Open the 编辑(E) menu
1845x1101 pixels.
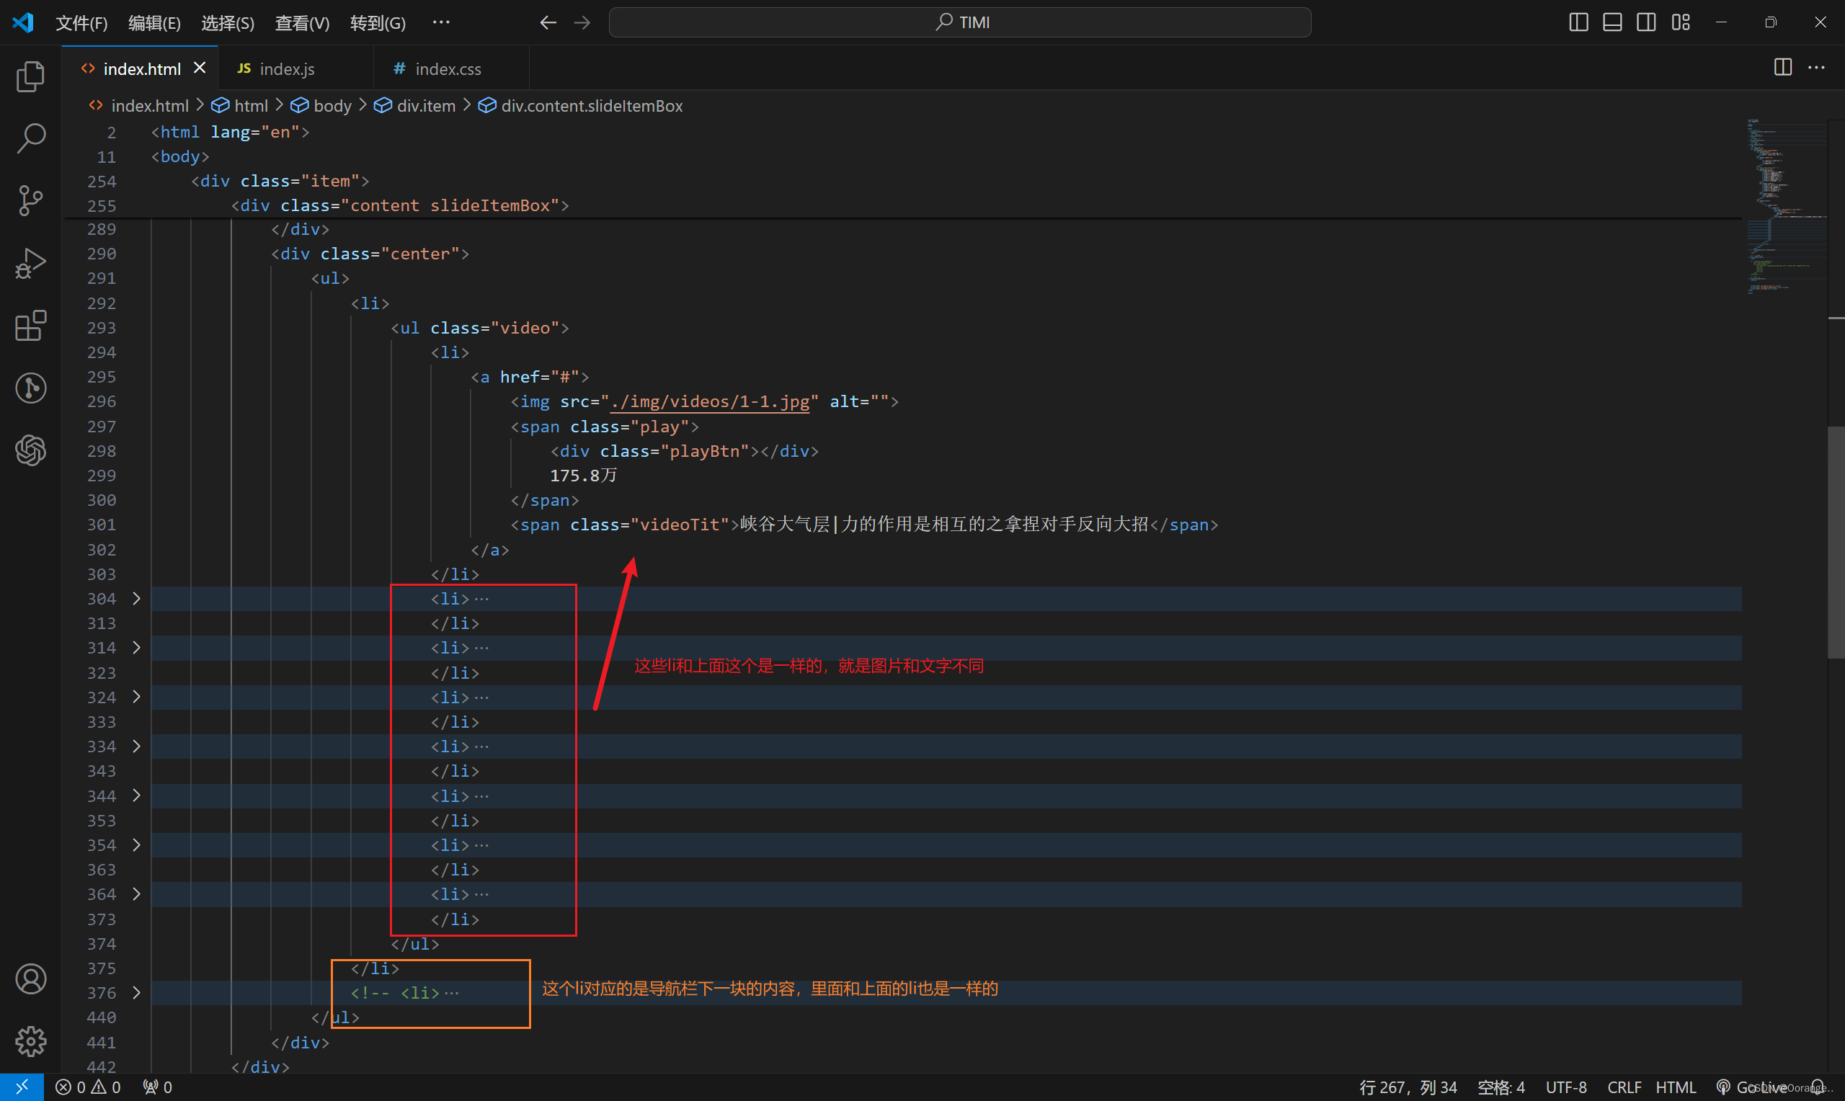point(154,23)
